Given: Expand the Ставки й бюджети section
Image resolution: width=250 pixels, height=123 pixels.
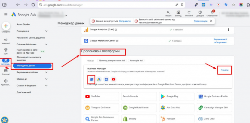Looking at the screenshot, I should click(46, 86).
